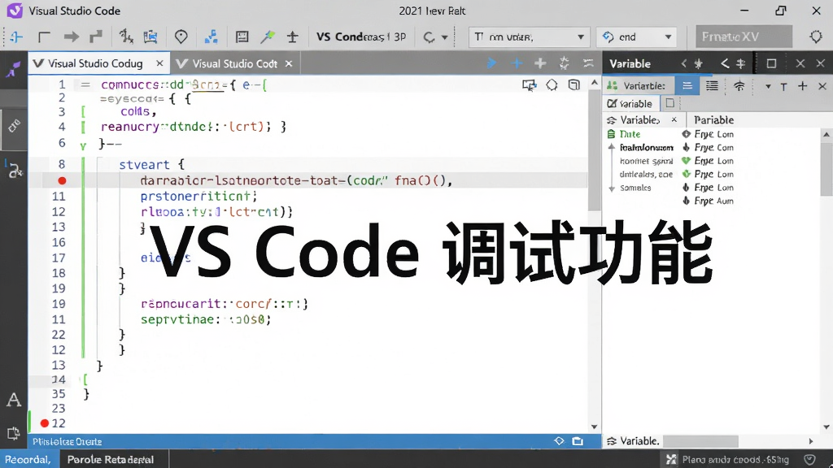This screenshot has height=468, width=833.
Task: Click the Frnate XV button
Action: pyautogui.click(x=744, y=37)
